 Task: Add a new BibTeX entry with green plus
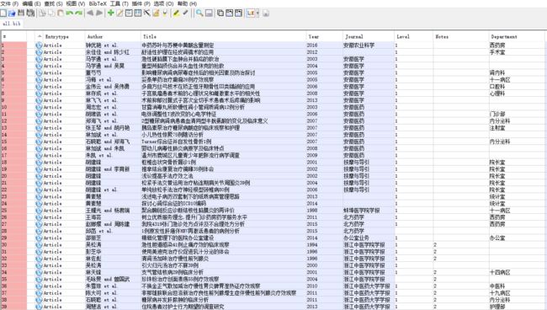coord(110,13)
